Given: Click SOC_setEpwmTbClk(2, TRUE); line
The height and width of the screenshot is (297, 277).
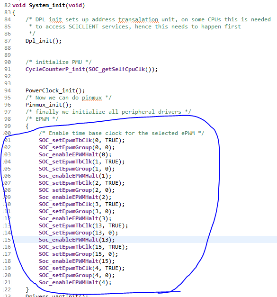Looking at the screenshot, I should [82, 183].
